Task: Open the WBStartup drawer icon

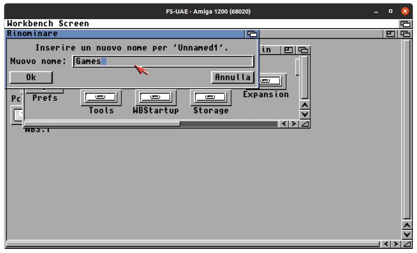Action: (156, 97)
